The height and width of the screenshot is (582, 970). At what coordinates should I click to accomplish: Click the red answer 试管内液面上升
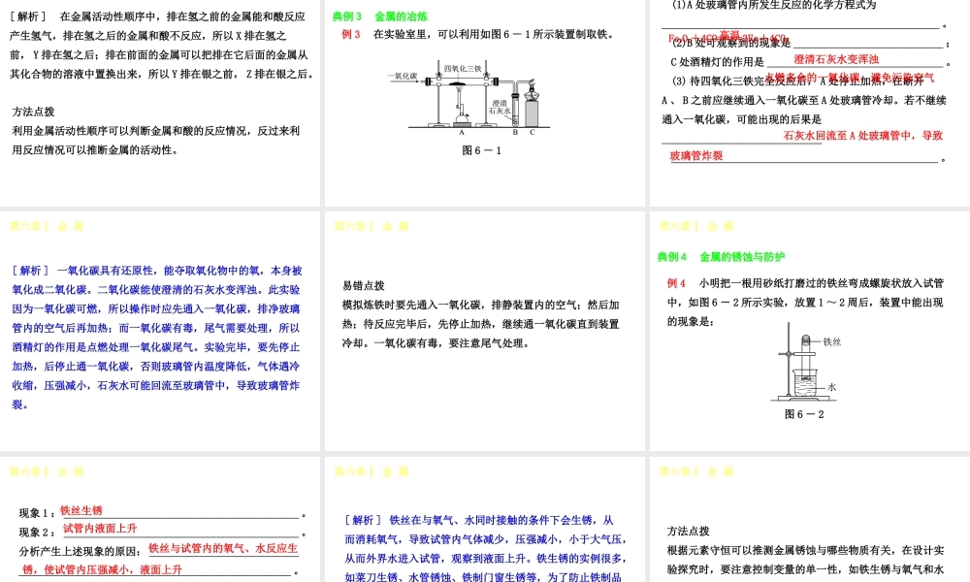click(100, 529)
